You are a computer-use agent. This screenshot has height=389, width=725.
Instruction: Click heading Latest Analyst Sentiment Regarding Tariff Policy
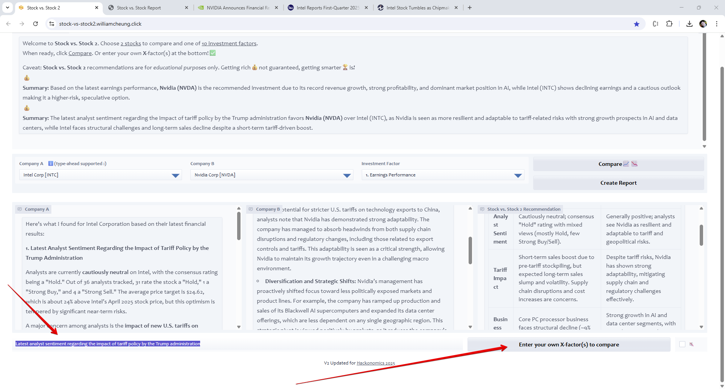[117, 253]
